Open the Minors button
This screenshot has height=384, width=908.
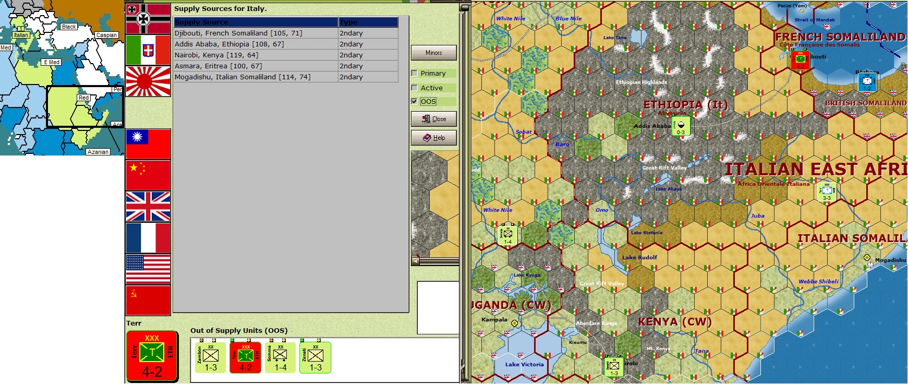pyautogui.click(x=433, y=53)
